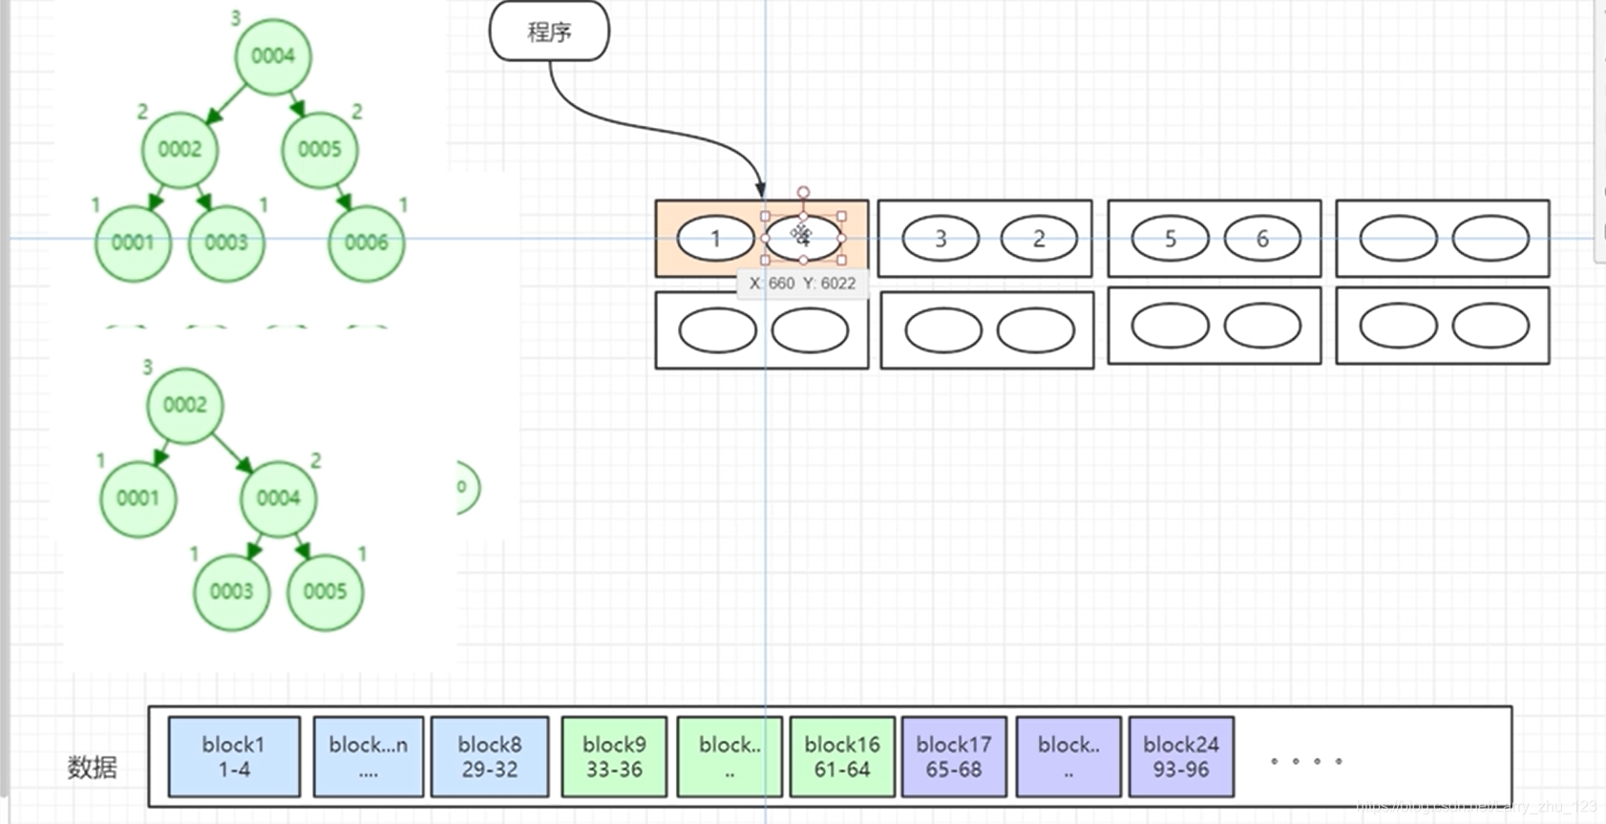Select the blue block...n data block
1606x824 pixels.
click(x=369, y=757)
